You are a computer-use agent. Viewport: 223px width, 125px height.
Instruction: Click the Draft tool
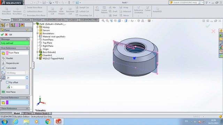[113, 11]
